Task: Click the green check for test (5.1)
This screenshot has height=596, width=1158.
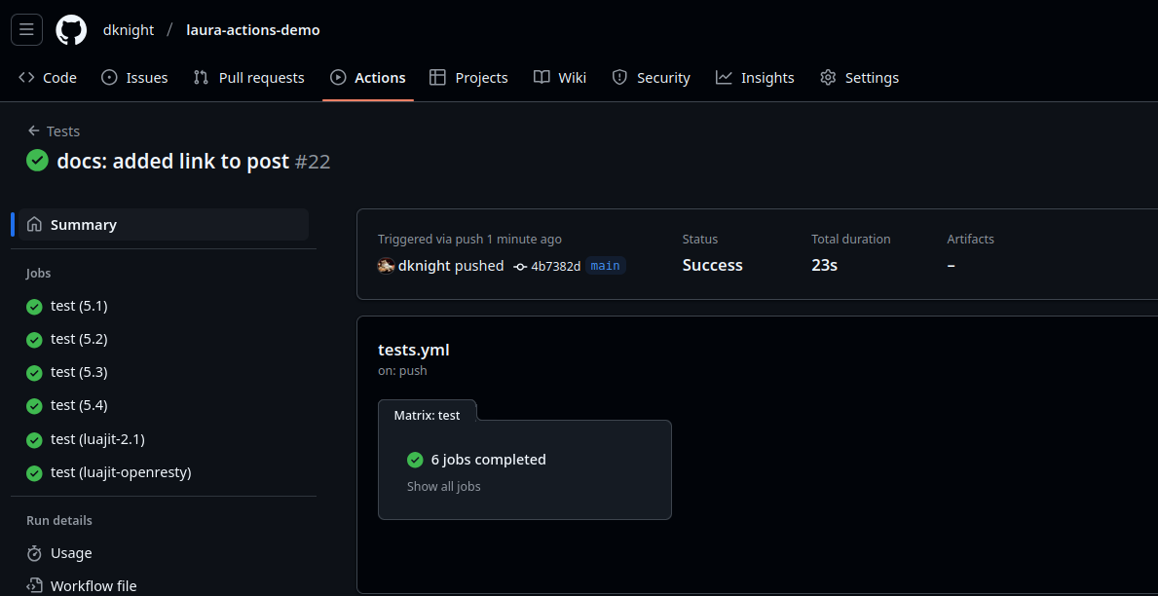Action: click(x=34, y=307)
